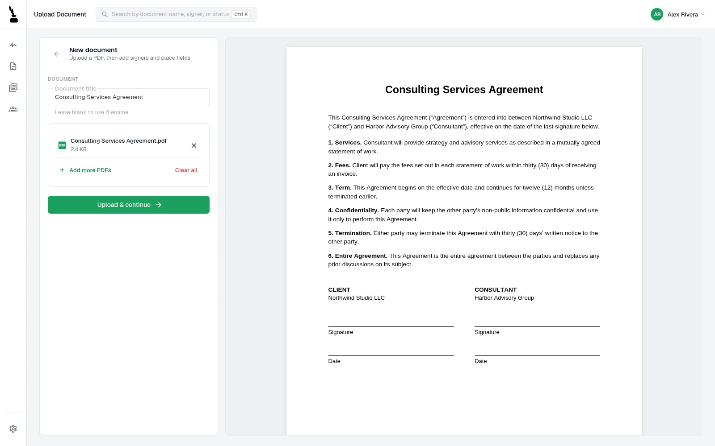Click Add more PDFs

85,170
